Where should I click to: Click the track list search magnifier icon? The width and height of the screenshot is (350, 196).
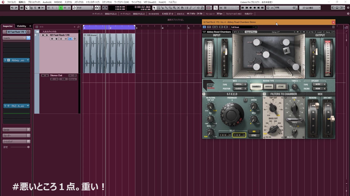[x=78, y=27]
